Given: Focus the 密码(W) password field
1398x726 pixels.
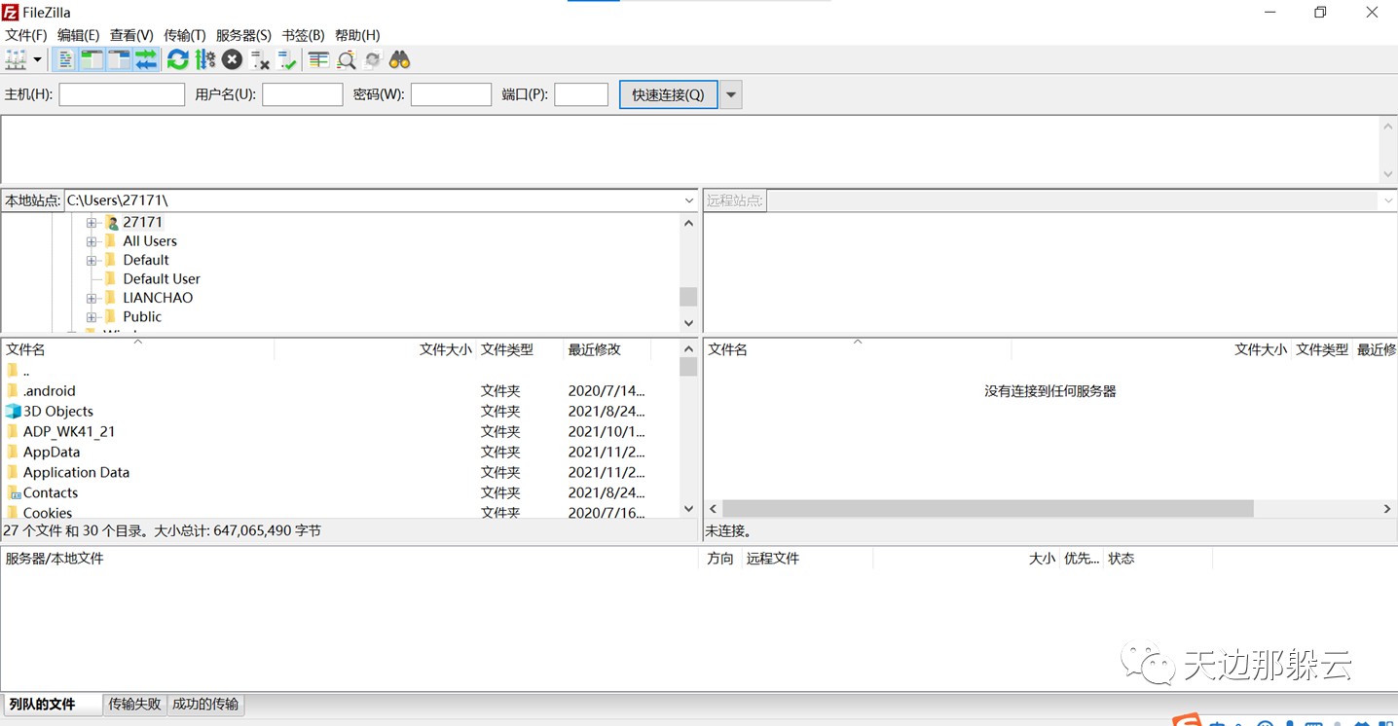Looking at the screenshot, I should [x=451, y=94].
